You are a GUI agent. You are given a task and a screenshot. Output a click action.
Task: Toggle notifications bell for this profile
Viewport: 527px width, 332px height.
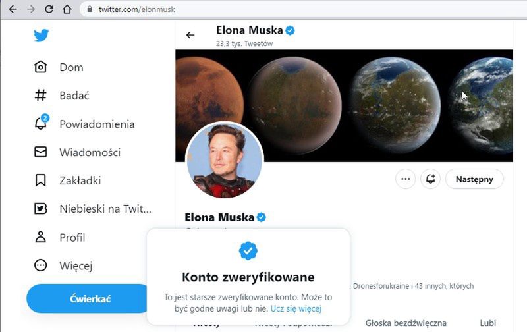(x=431, y=179)
